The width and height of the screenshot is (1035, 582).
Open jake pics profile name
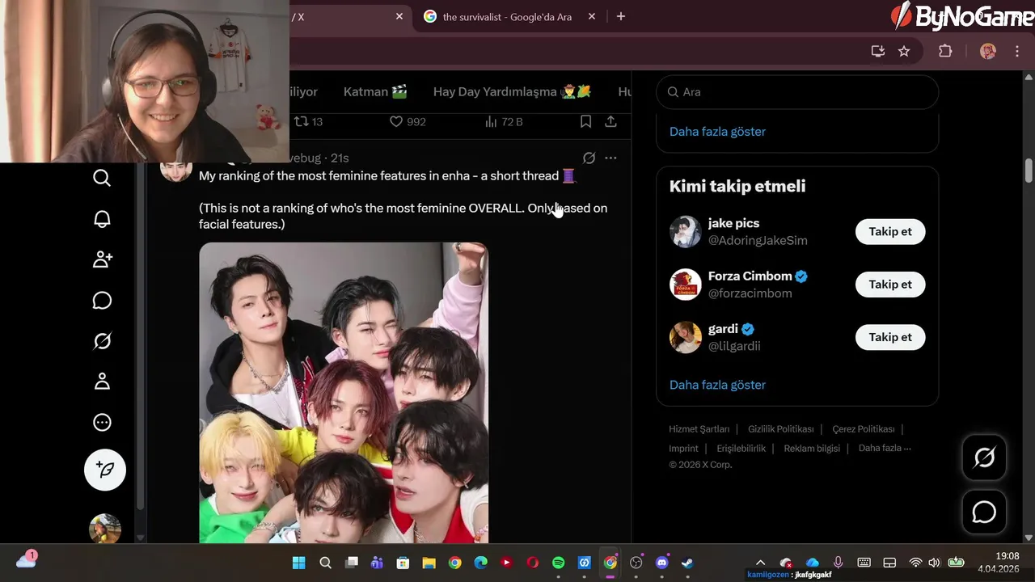pyautogui.click(x=733, y=223)
